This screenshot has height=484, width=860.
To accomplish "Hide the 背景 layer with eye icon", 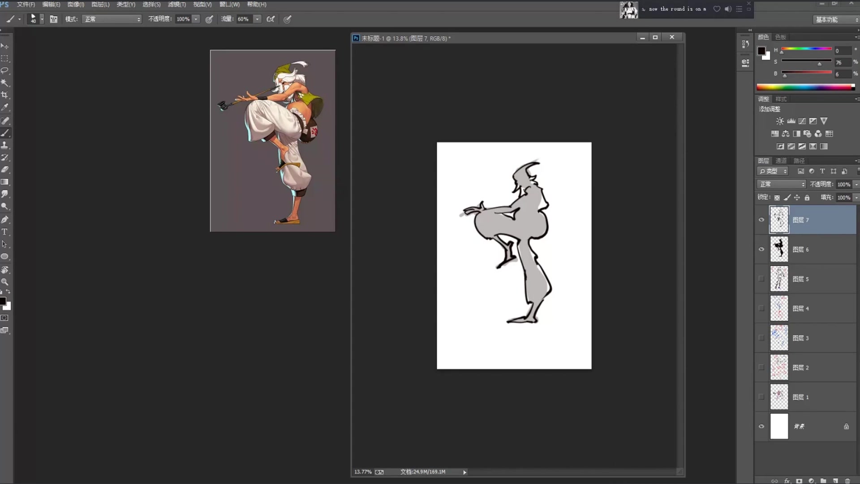I will pyautogui.click(x=761, y=426).
